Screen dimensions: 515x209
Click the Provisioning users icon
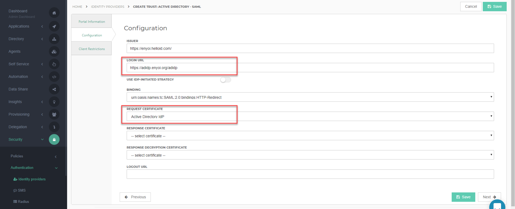pos(54,114)
